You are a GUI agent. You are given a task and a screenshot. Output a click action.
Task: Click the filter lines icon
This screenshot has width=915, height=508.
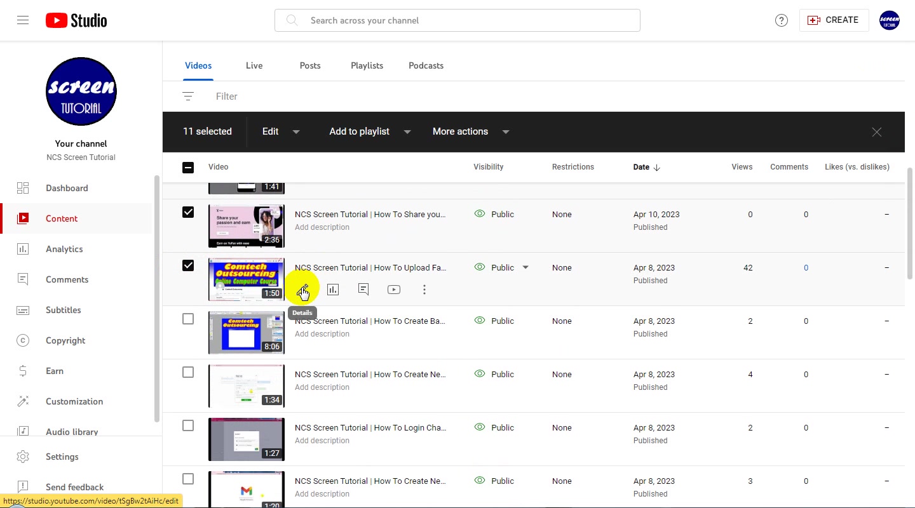(x=188, y=97)
